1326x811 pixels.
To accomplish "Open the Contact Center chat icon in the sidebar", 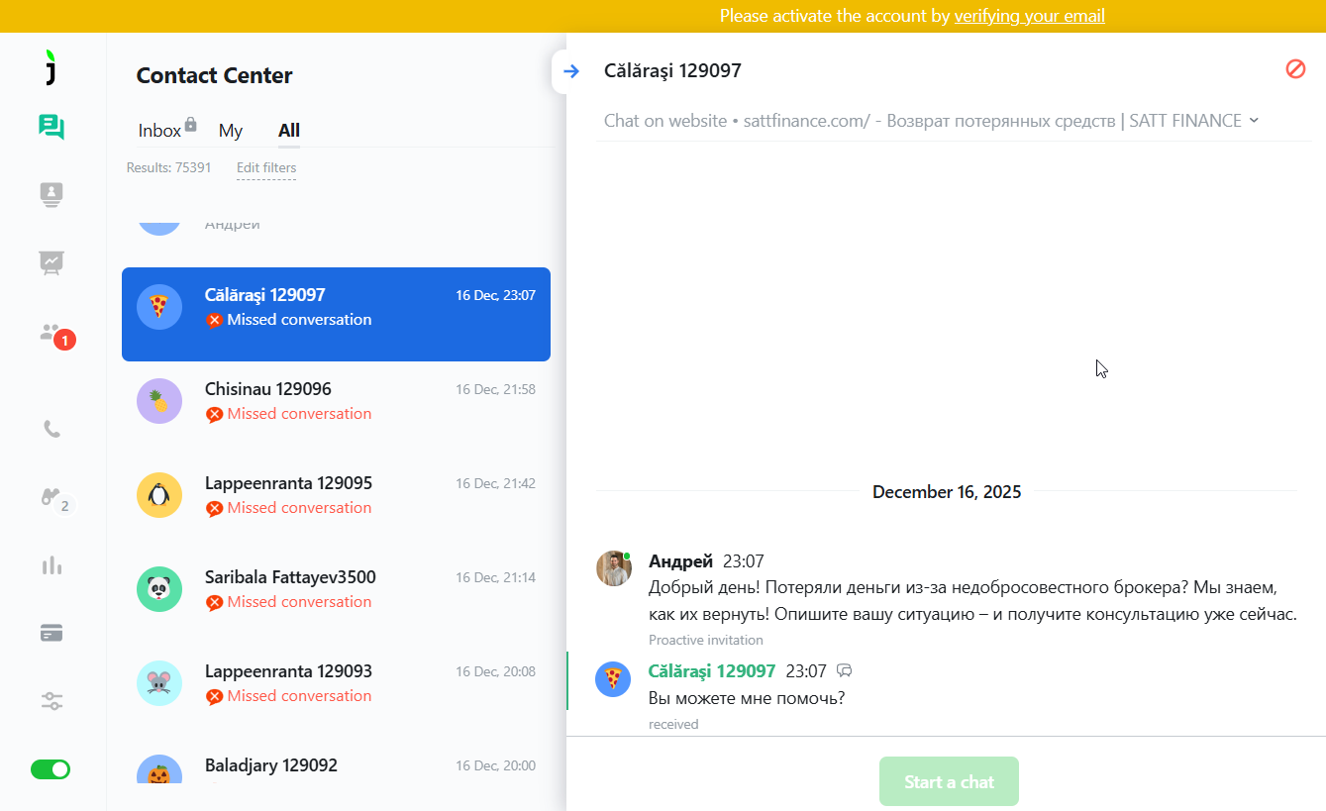I will point(51,127).
